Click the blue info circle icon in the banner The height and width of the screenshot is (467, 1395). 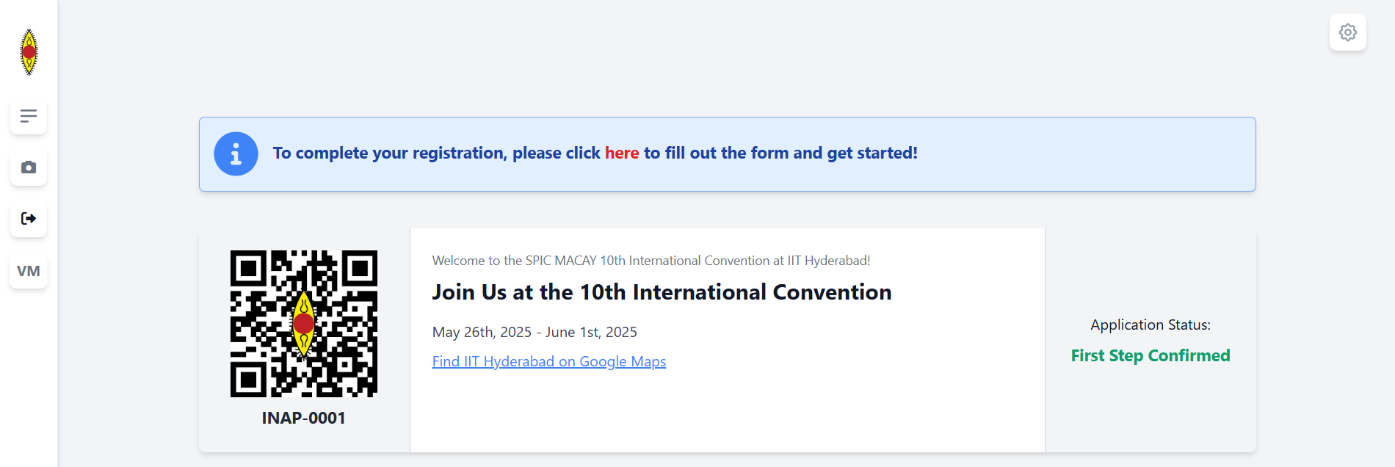tap(236, 154)
